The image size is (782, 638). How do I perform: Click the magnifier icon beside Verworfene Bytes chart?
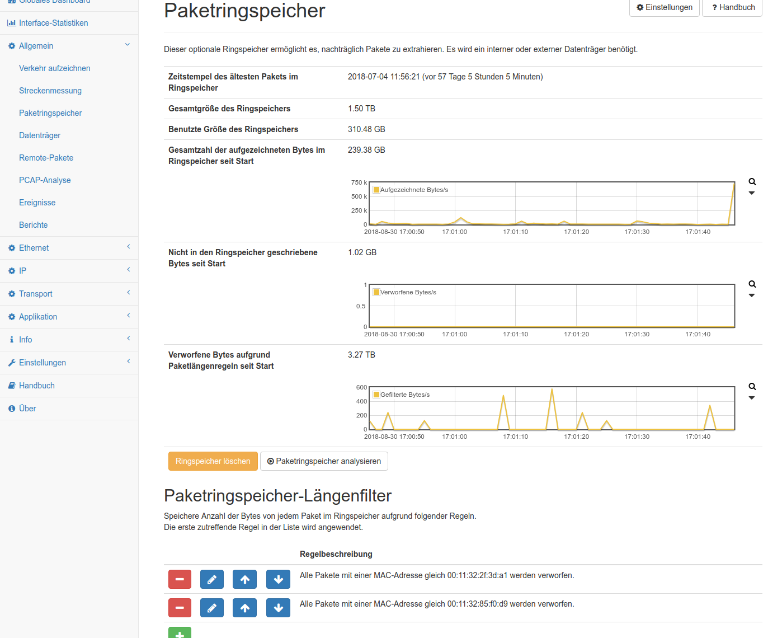[752, 284]
